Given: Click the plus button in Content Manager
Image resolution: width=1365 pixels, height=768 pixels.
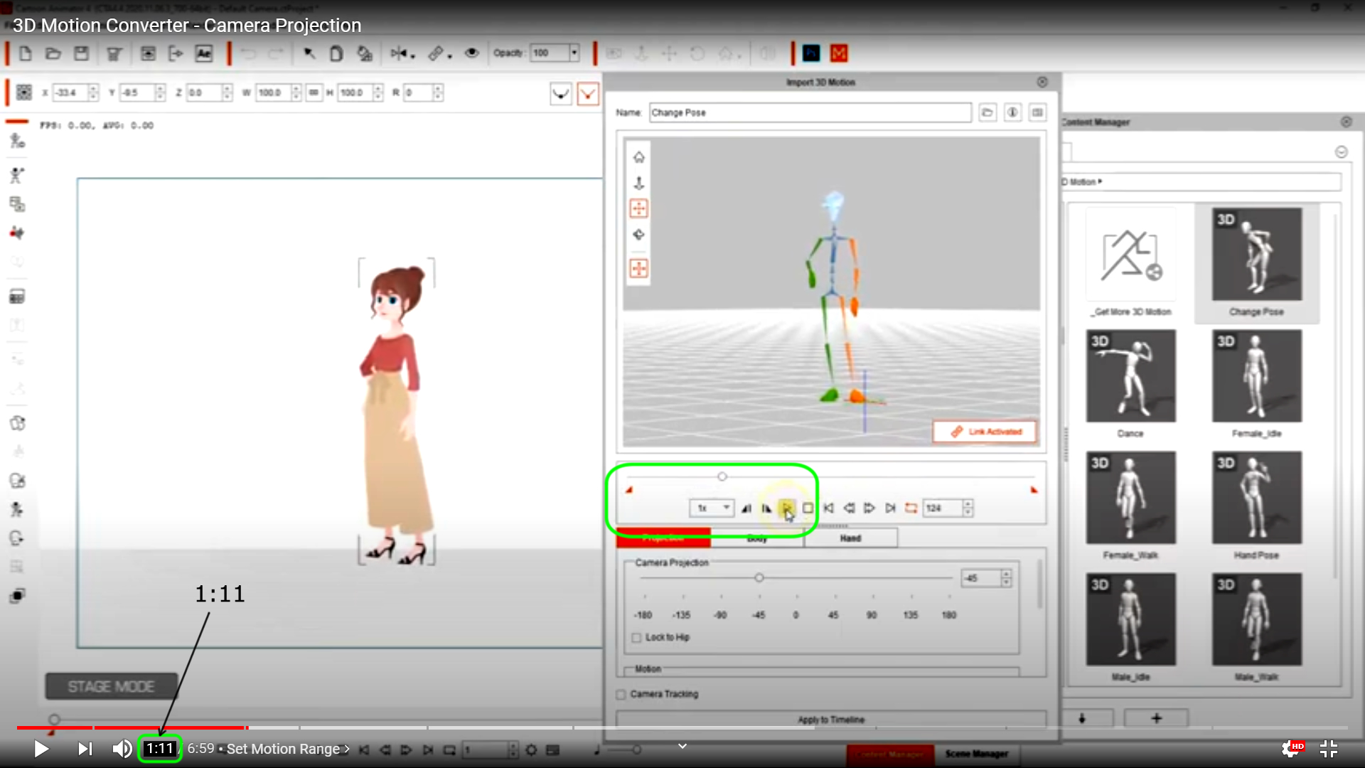Looking at the screenshot, I should pyautogui.click(x=1156, y=718).
